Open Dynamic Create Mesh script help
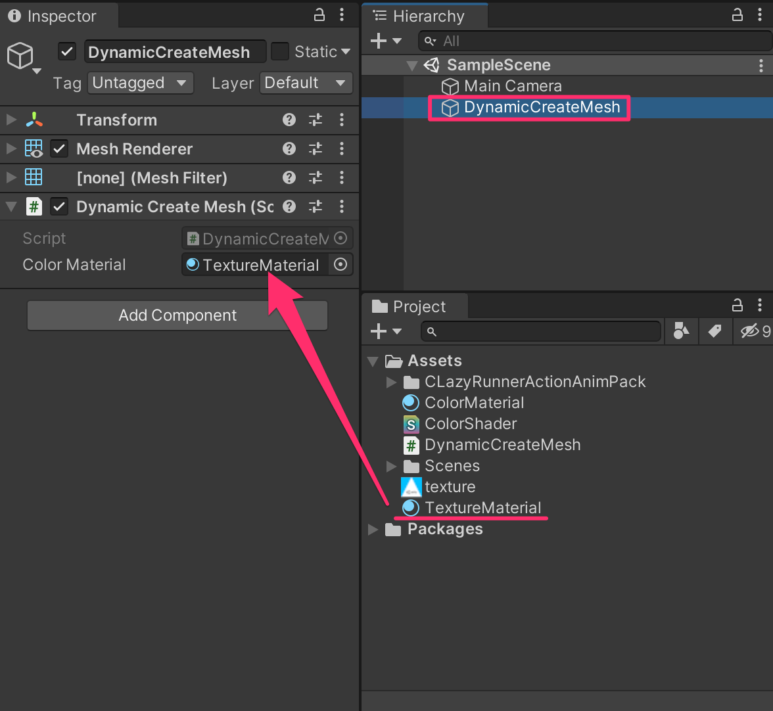This screenshot has height=711, width=773. coord(289,206)
